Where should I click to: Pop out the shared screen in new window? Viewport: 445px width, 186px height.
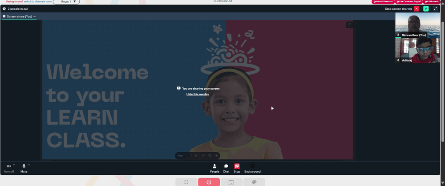coord(349,25)
